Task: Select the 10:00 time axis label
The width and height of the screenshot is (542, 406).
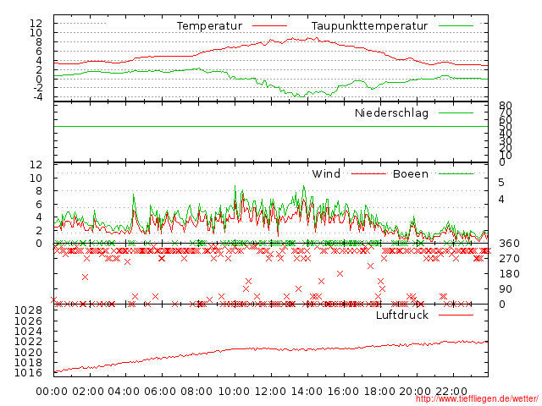Action: [x=234, y=392]
